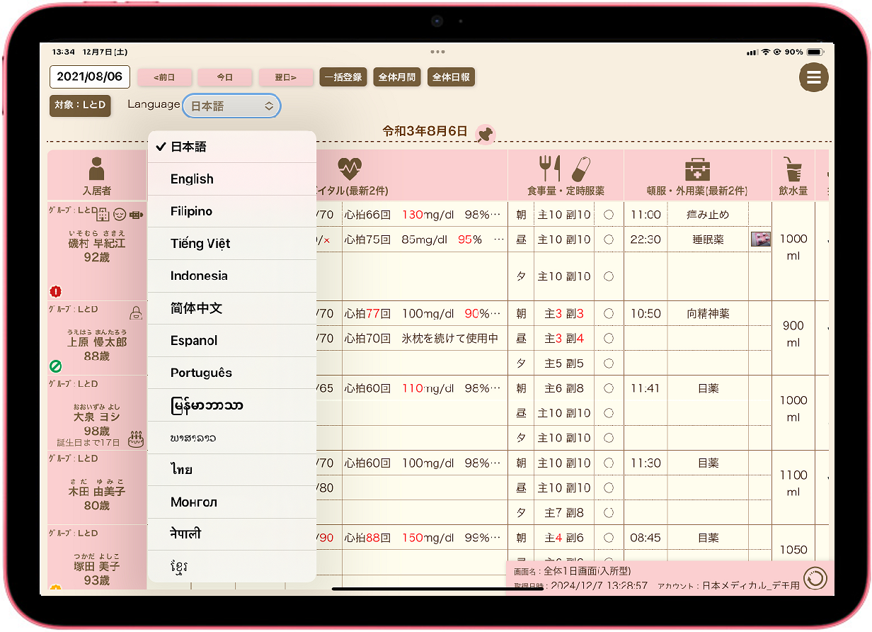Toggle the noon medication circle for 上原 慢太郎
The height and width of the screenshot is (632, 872).
[x=608, y=339]
